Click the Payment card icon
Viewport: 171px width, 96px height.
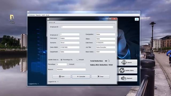point(123,78)
